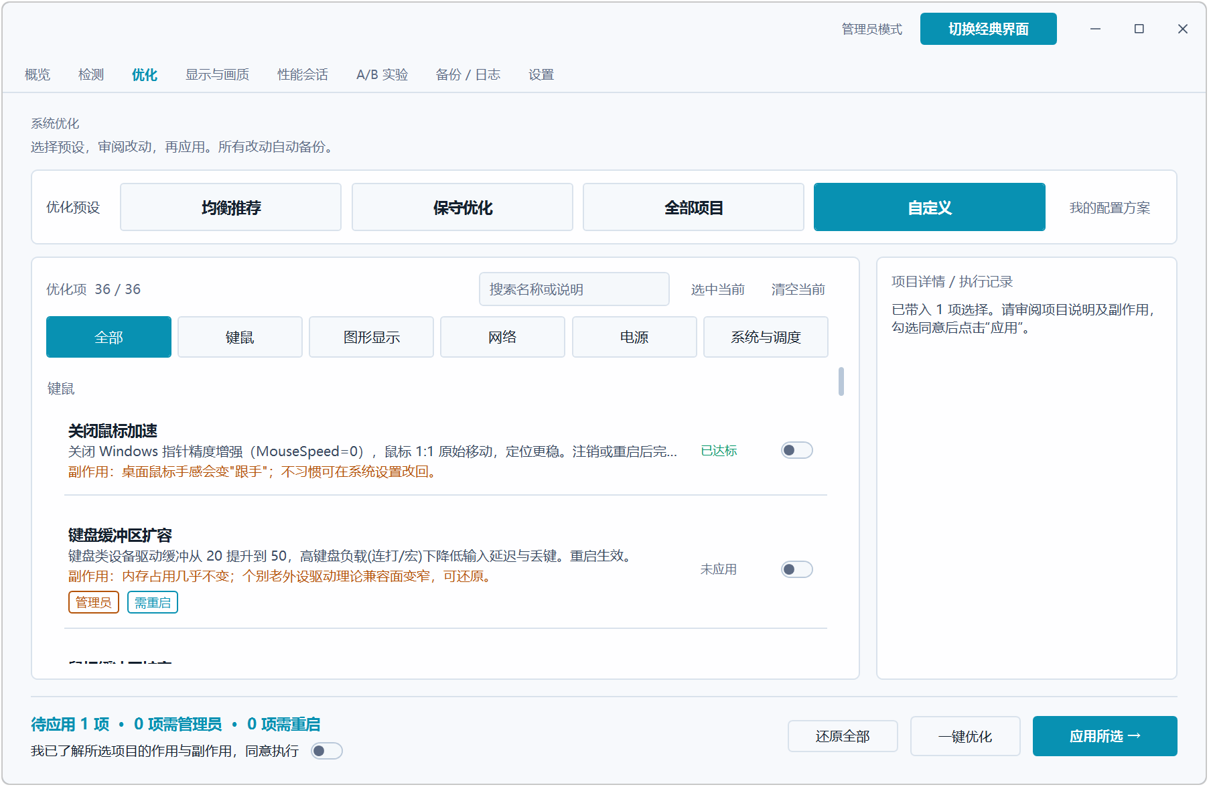This screenshot has width=1209, height=787.
Task: Maximize the window
Action: coord(1139,29)
